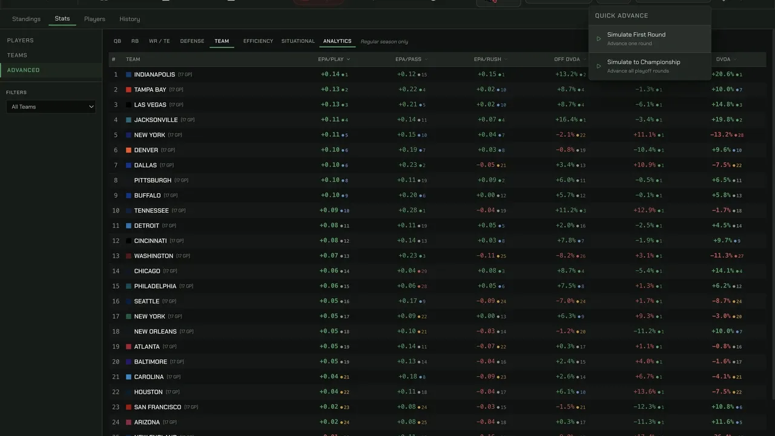Click Indianapolis DVOA value +20.6%
Viewport: 775px width, 436px height.
723,74
